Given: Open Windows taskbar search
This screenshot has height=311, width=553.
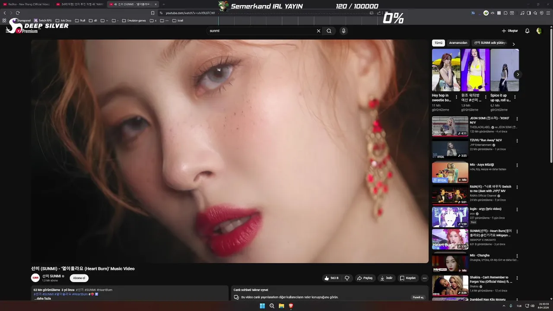Looking at the screenshot, I should click(272, 306).
